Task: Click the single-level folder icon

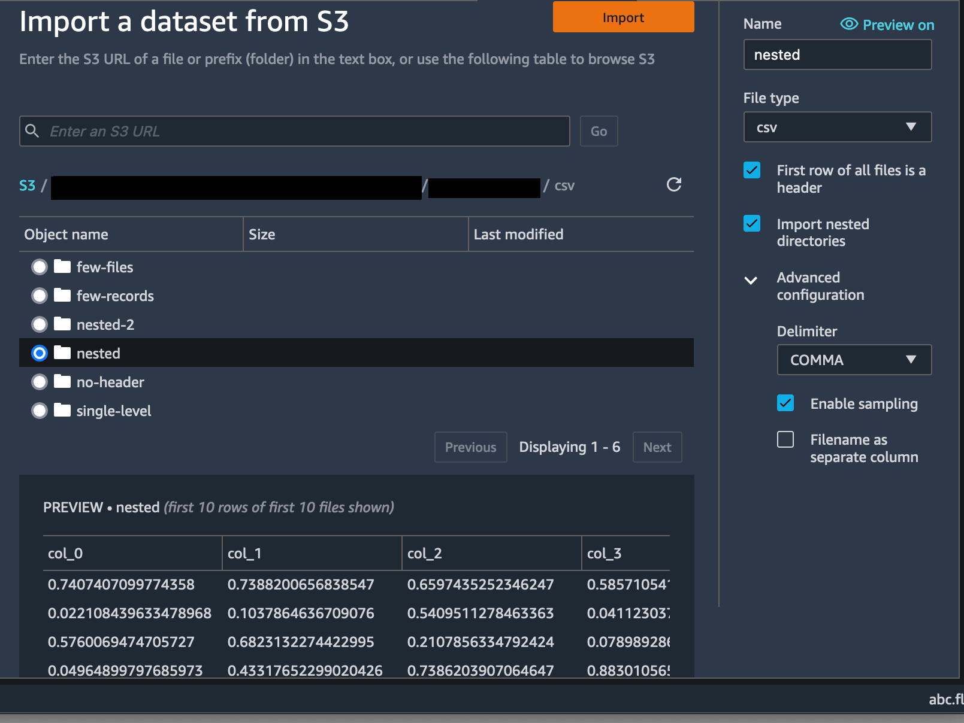Action: click(62, 411)
